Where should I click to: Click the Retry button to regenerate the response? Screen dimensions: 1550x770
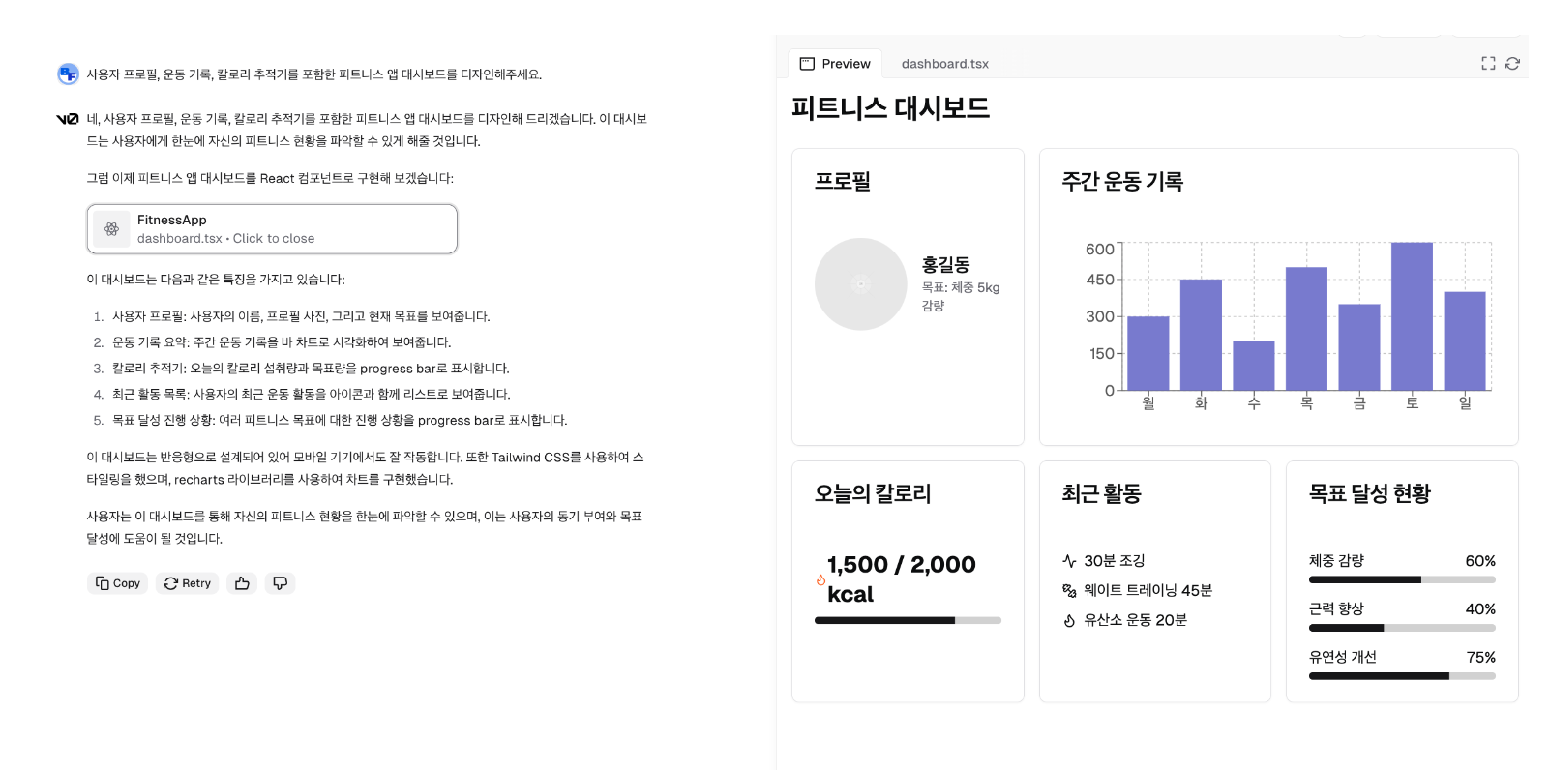187,583
